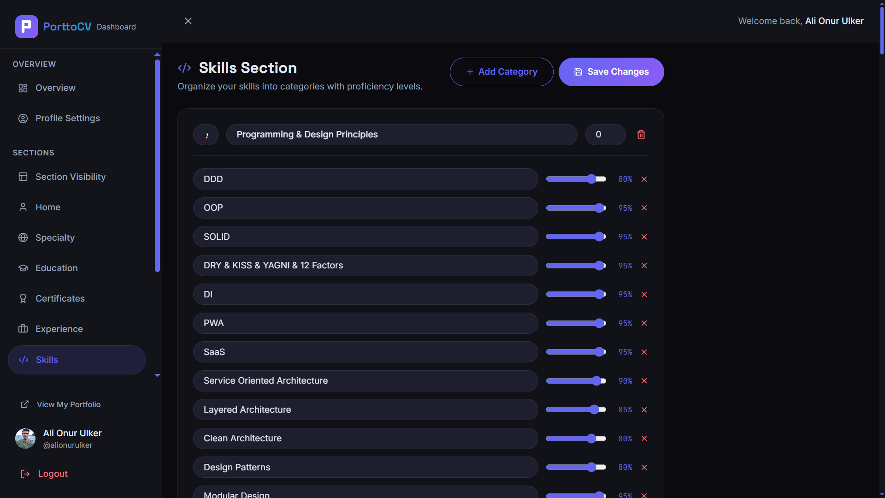Click the DRY & KISS & YAGNI field

pyautogui.click(x=366, y=266)
